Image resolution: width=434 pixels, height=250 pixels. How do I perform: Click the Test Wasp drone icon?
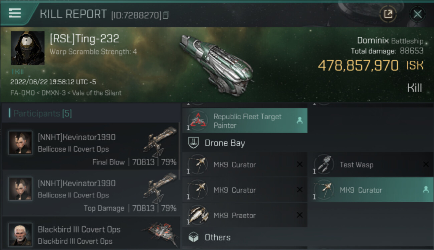(323, 164)
